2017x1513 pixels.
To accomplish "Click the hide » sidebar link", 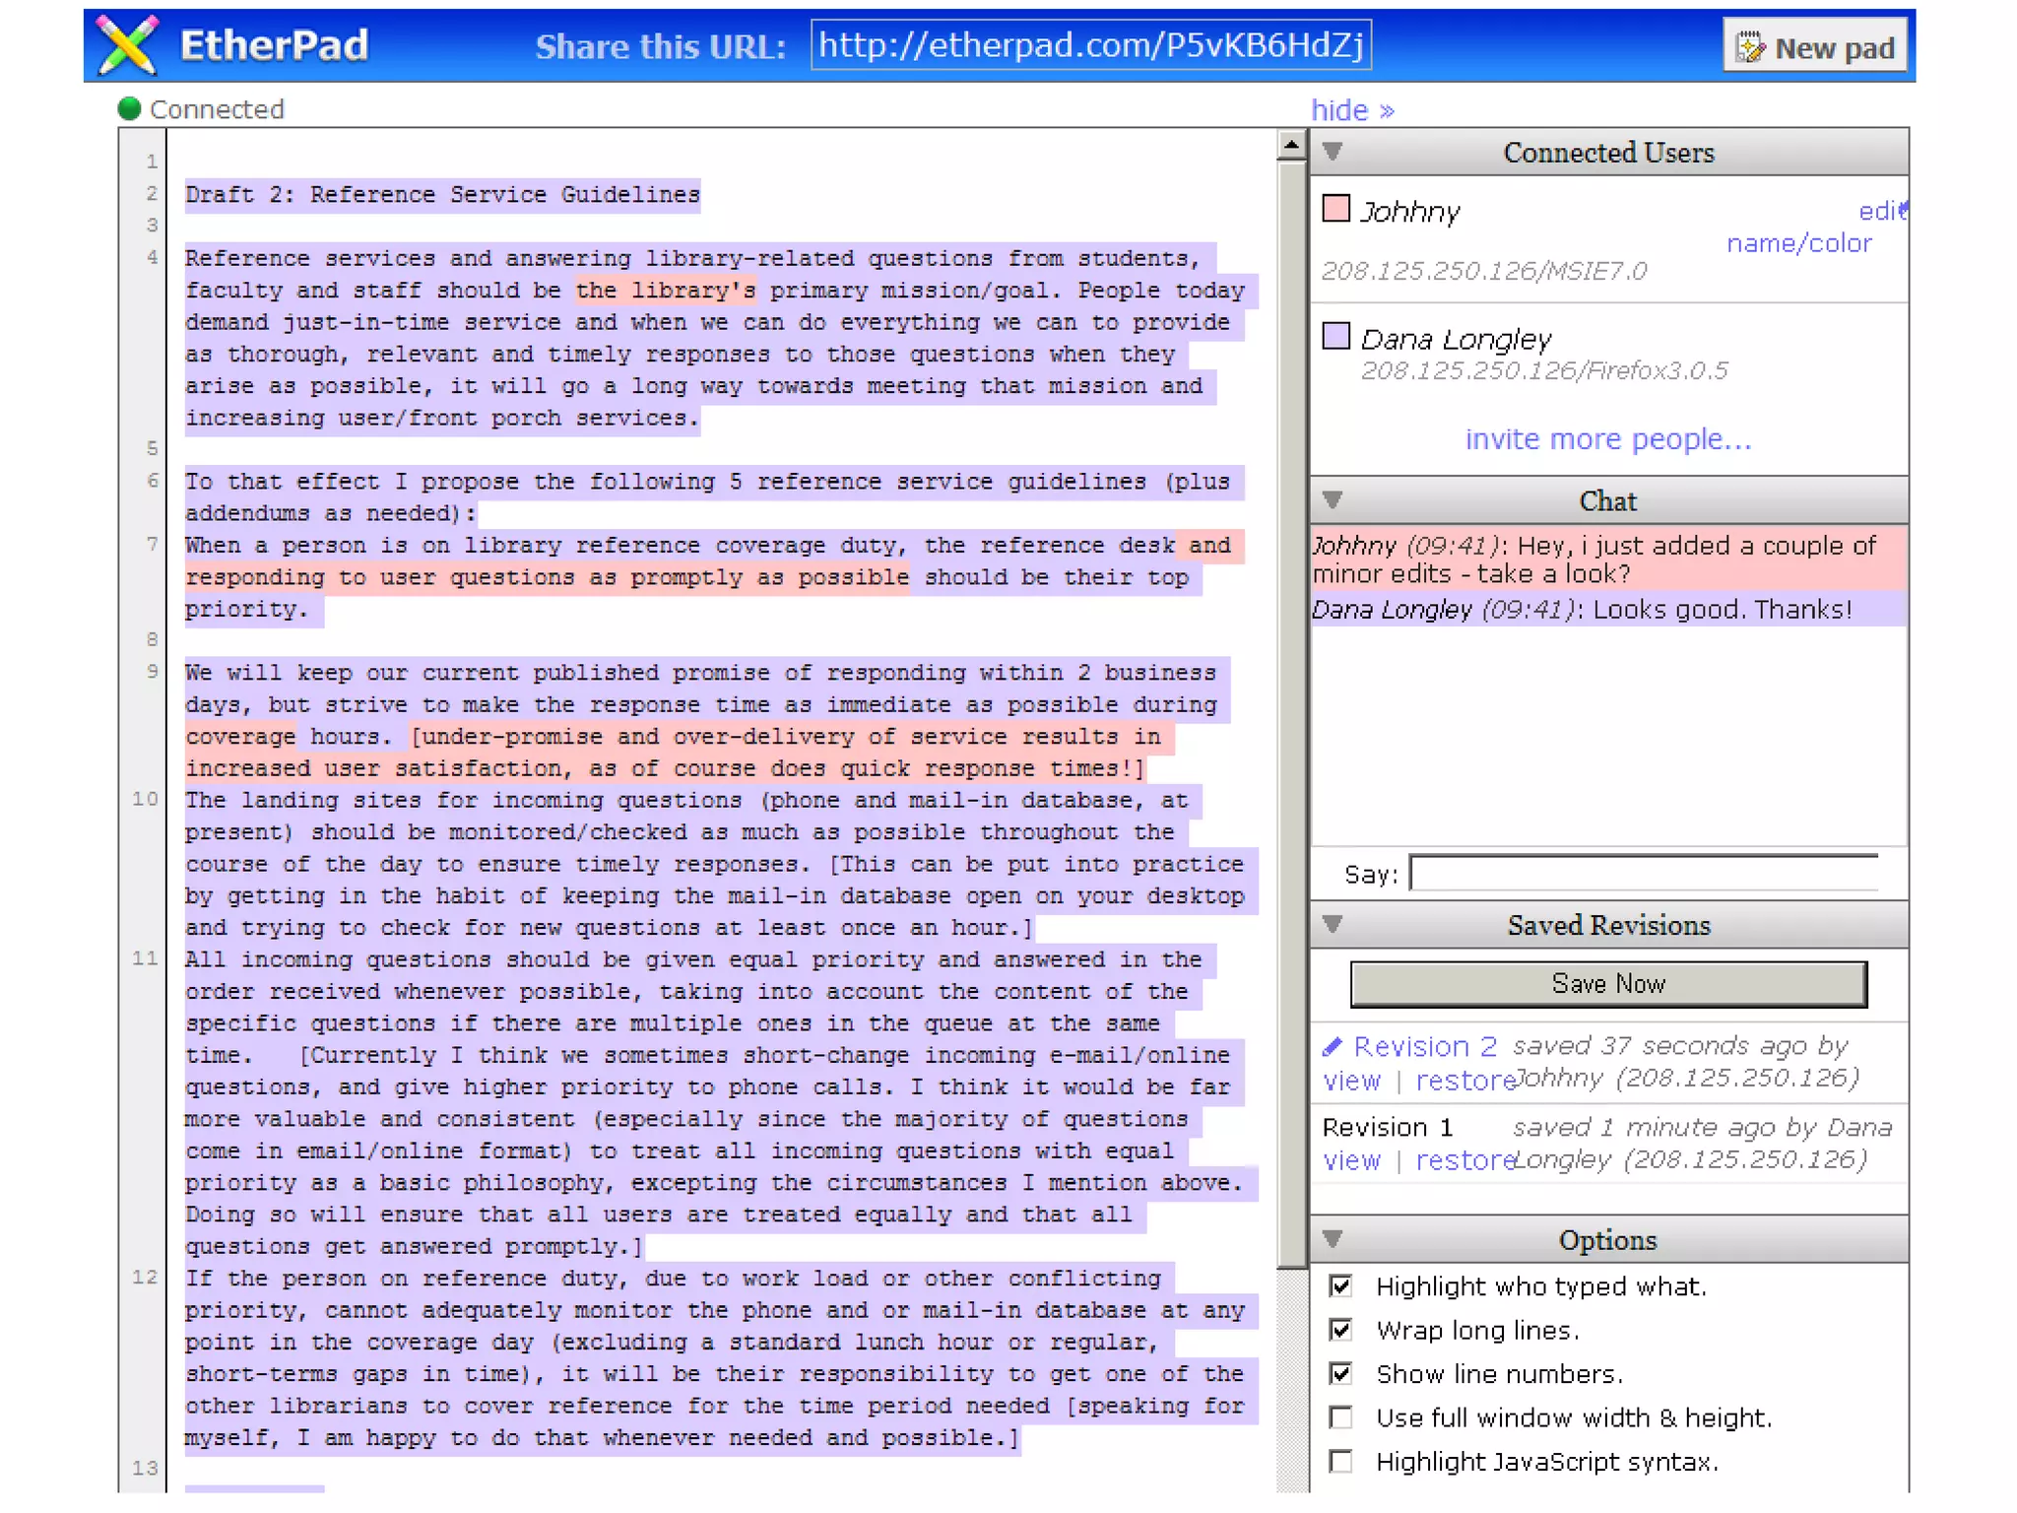I will (1351, 109).
